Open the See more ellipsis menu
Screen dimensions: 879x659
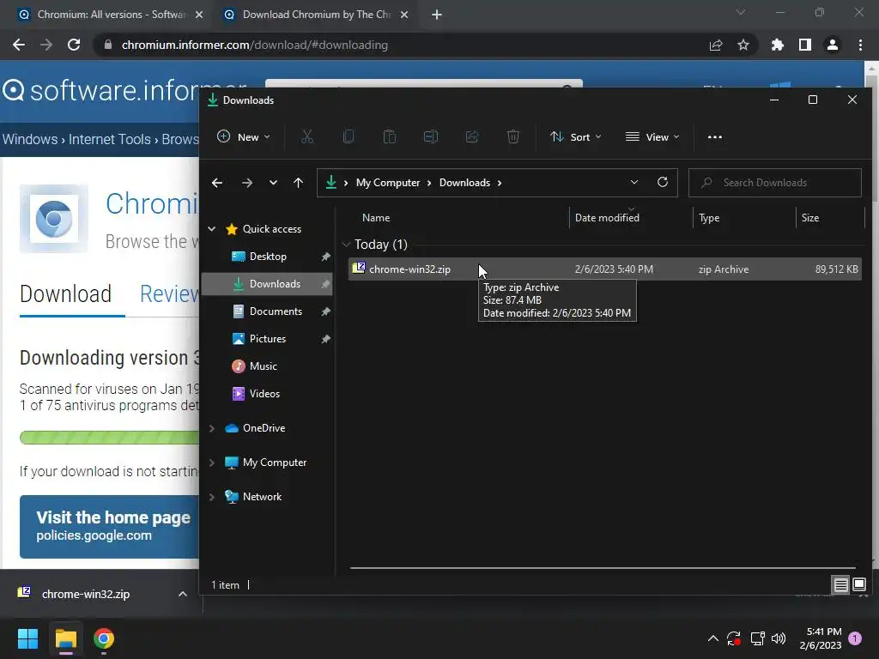[x=715, y=136]
